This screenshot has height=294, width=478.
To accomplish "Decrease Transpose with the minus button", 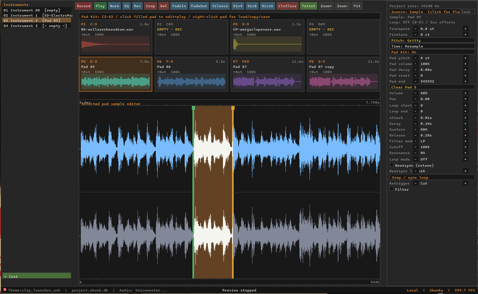I will [415, 29].
